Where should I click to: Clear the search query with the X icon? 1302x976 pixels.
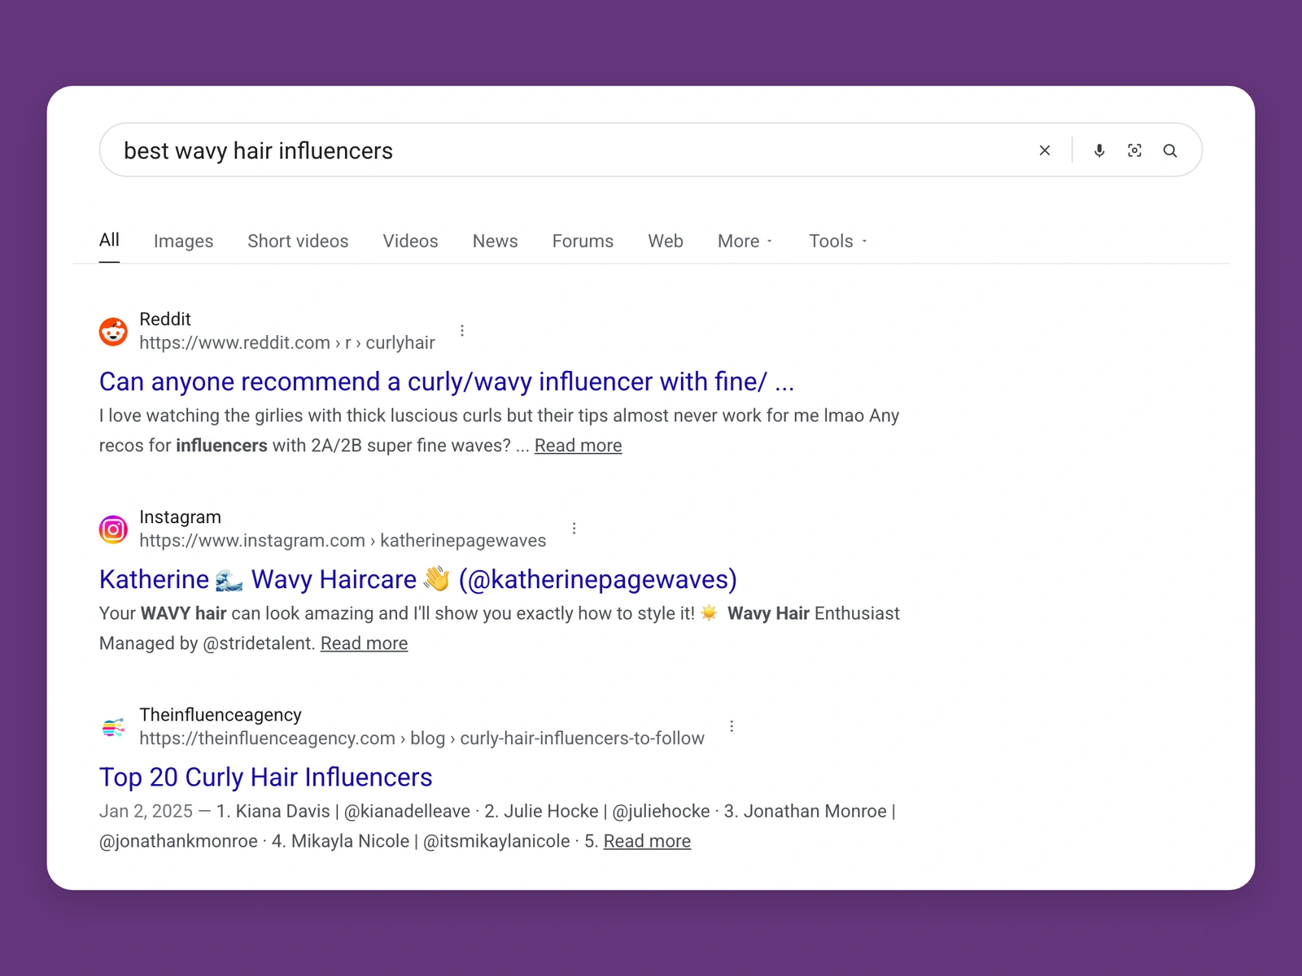(x=1045, y=150)
